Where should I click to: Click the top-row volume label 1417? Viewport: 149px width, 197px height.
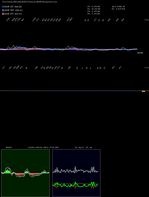pos(68,20)
